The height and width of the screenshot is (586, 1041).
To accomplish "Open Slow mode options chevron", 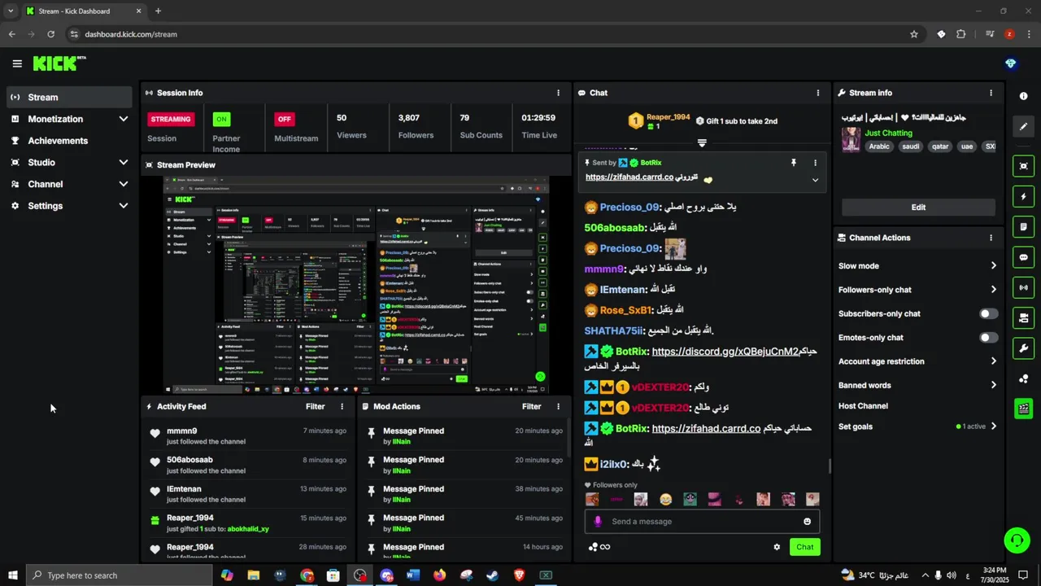I will [993, 266].
